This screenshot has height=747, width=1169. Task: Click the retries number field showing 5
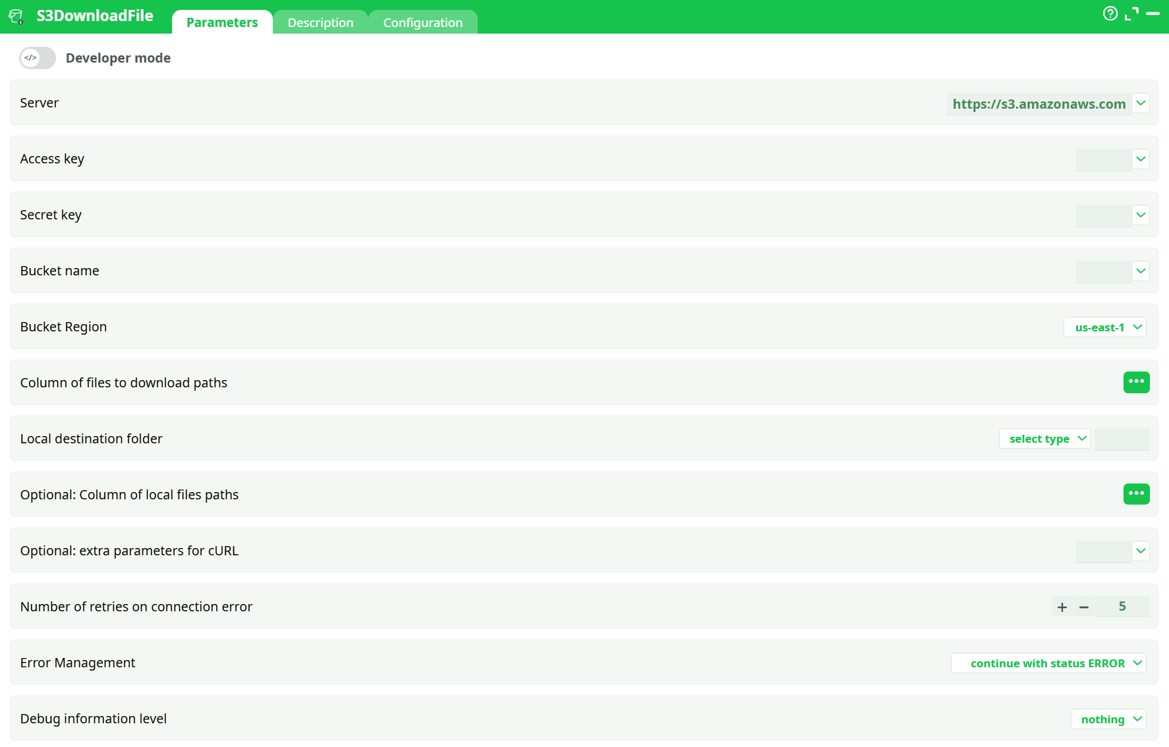click(1122, 606)
